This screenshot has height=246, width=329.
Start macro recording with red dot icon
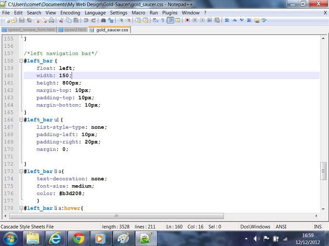(187, 20)
